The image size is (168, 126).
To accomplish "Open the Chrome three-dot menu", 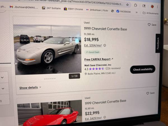I will [x=157, y=7].
